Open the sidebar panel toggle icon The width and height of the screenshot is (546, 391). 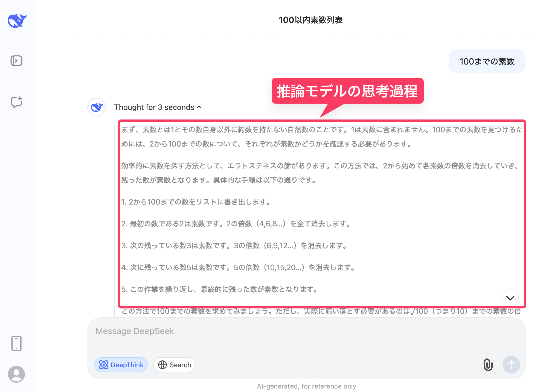tap(16, 61)
